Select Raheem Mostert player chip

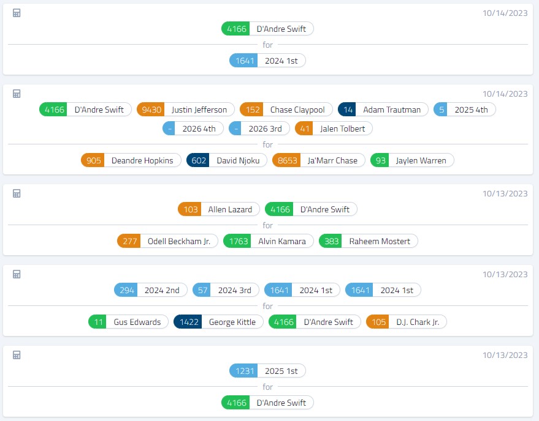(369, 241)
